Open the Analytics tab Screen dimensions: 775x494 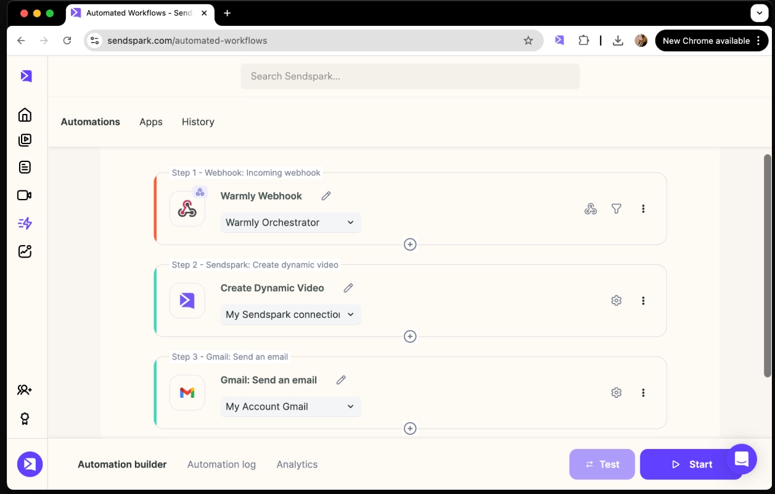click(297, 464)
